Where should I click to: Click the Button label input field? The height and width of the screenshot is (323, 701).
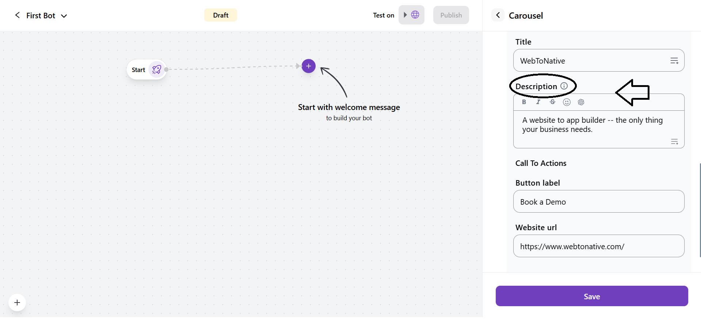598,201
